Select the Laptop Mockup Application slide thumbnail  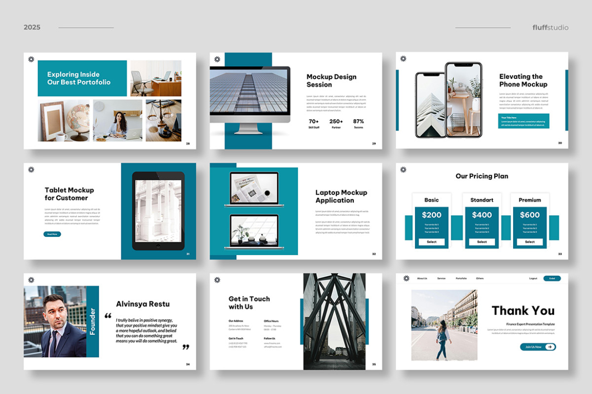tap(296, 211)
